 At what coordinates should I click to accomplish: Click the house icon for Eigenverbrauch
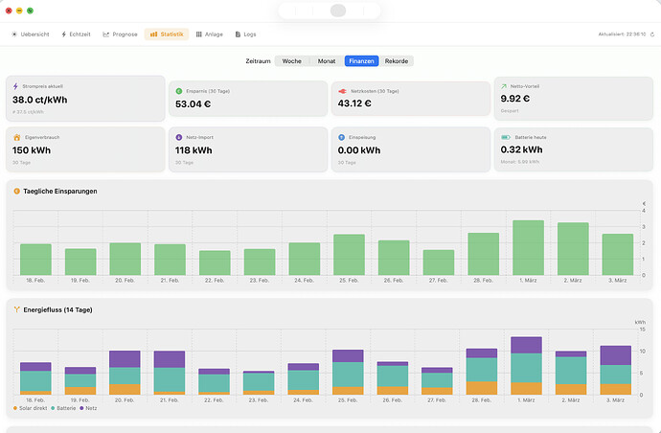click(x=17, y=137)
